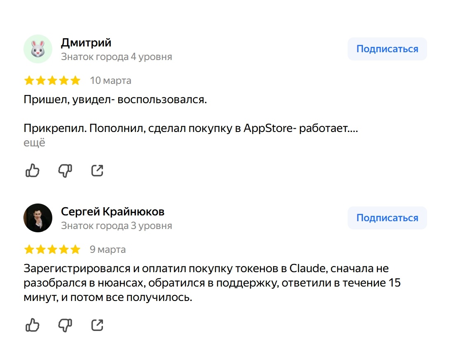Viewport: 465px width, 347px height.
Task: Select the fifth star in Сергей's rating
Action: click(76, 249)
